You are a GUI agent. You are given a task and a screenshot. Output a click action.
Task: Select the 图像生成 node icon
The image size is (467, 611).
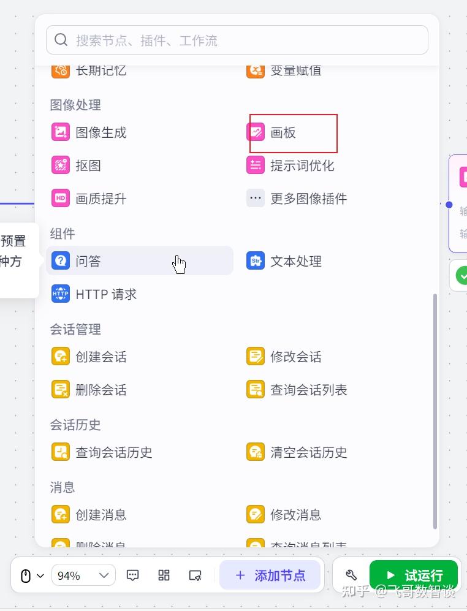[x=61, y=132]
